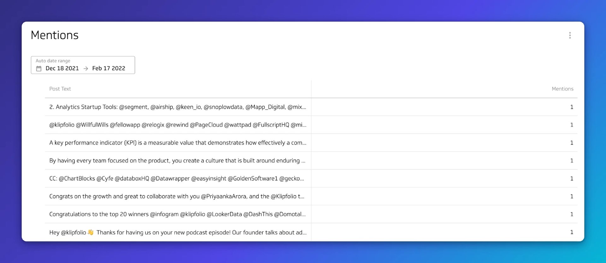Screen dimensions: 606x263
Task: Select row starting "@klipfolio @WillfulWills @fellowapp"
Action: (311, 125)
